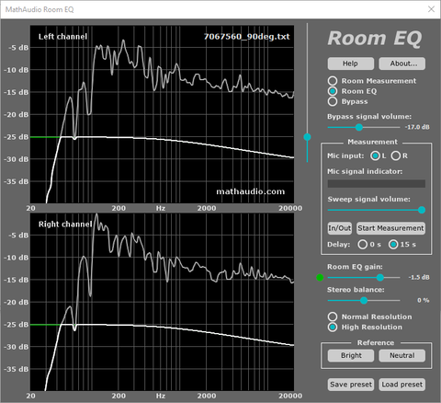Enable Normal Resolution

pos(333,317)
